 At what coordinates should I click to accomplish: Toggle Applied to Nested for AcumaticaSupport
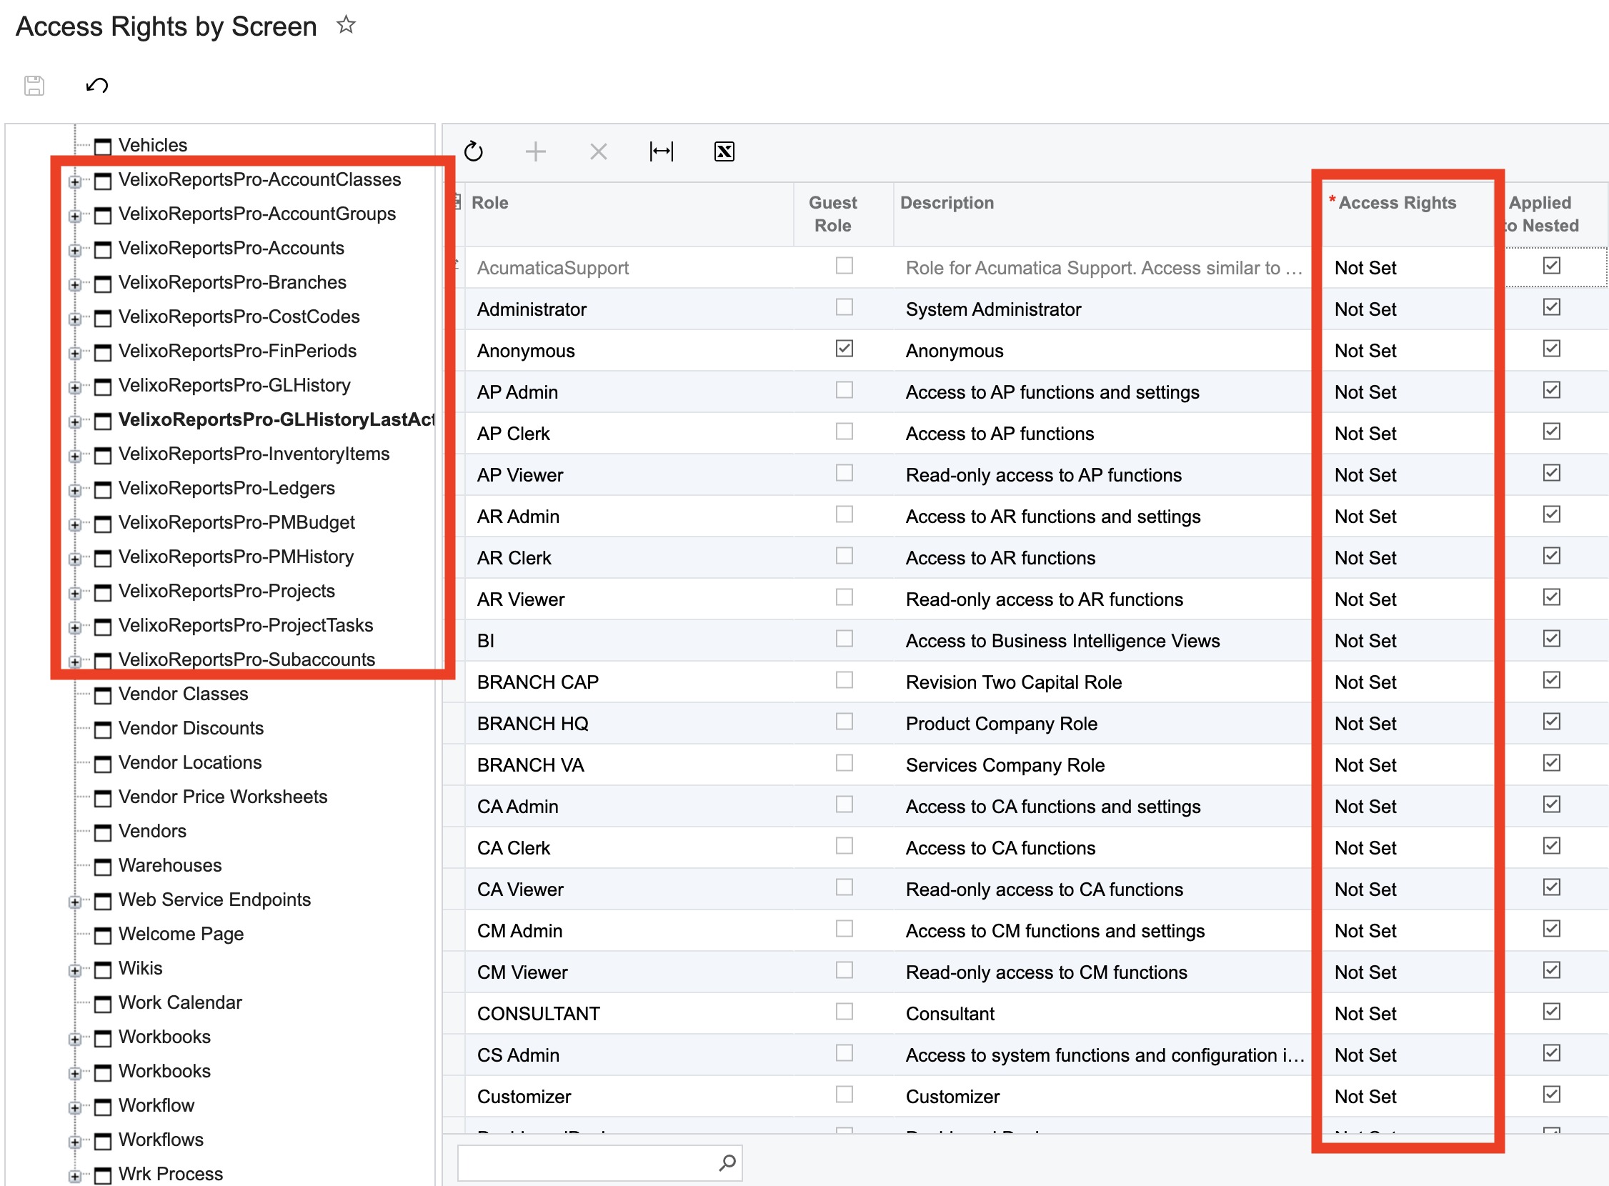(x=1552, y=266)
